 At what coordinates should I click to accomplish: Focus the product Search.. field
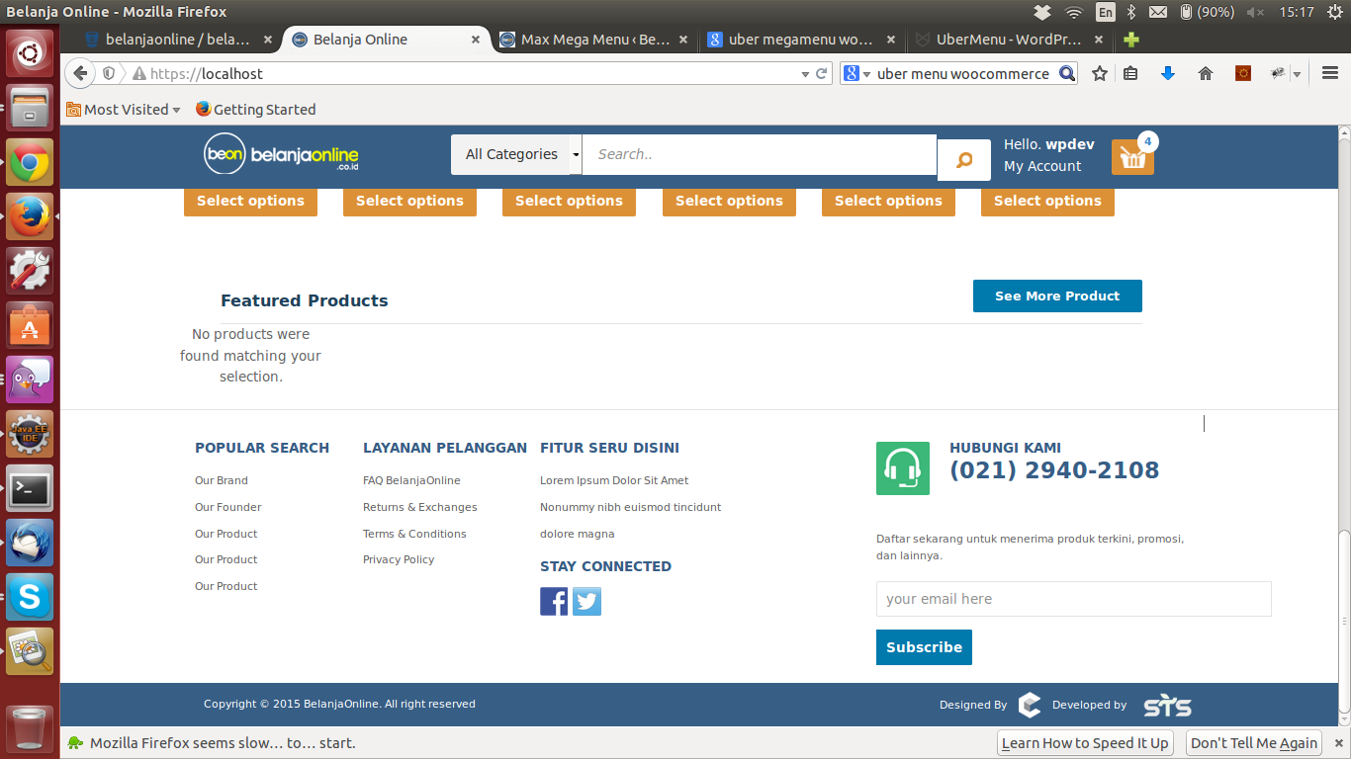pos(760,154)
